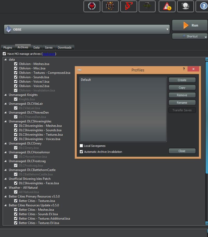Collapse Better Cities Primary Resources v5.5.0
208x237 pixels.
click(x=5, y=196)
